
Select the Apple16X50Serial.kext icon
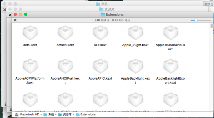171,33
